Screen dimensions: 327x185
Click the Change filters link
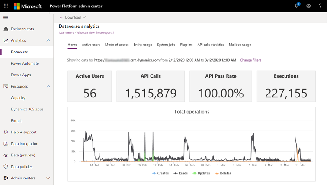[250, 60]
